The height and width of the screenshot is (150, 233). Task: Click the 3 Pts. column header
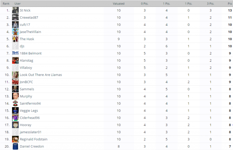(x=210, y=4)
